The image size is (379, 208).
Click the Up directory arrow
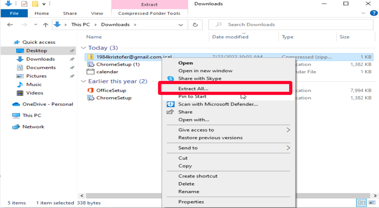45,25
